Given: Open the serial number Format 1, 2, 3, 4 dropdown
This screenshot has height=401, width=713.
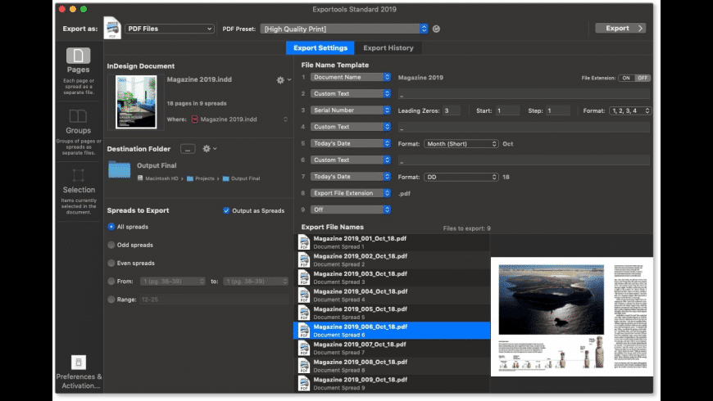Looking at the screenshot, I should (630, 110).
